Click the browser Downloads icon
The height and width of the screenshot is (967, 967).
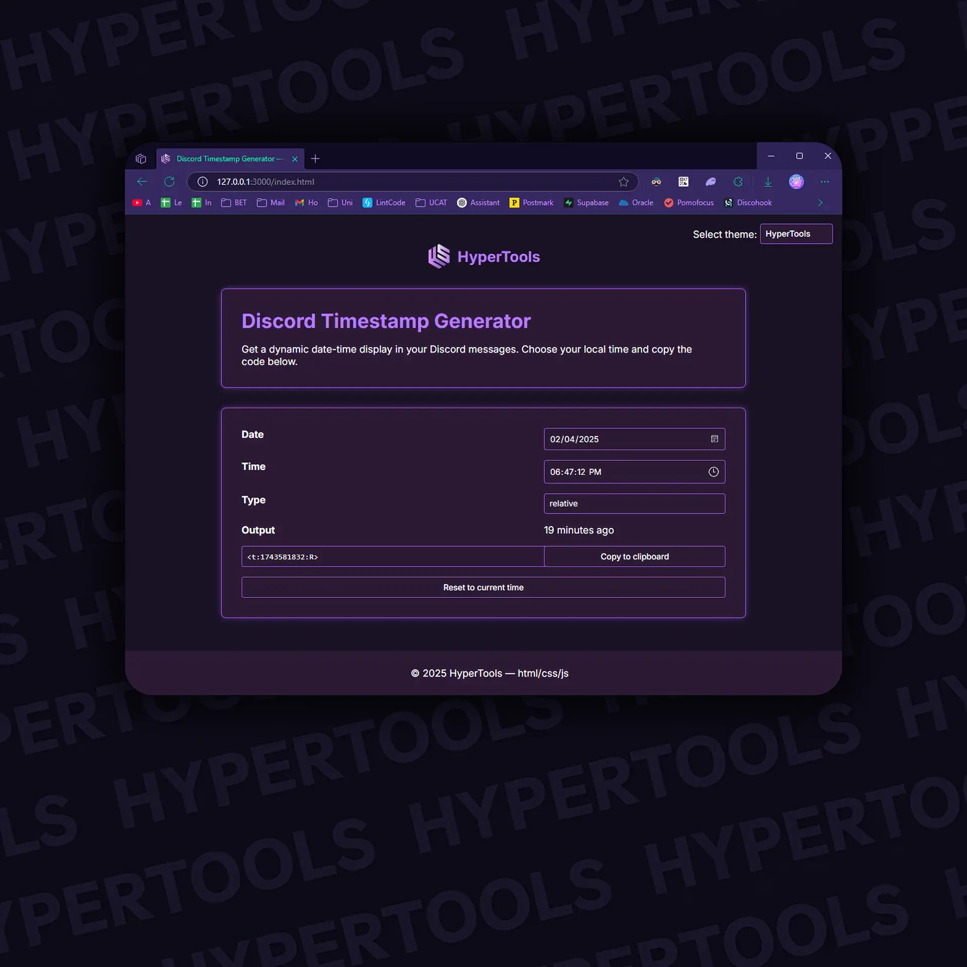768,182
